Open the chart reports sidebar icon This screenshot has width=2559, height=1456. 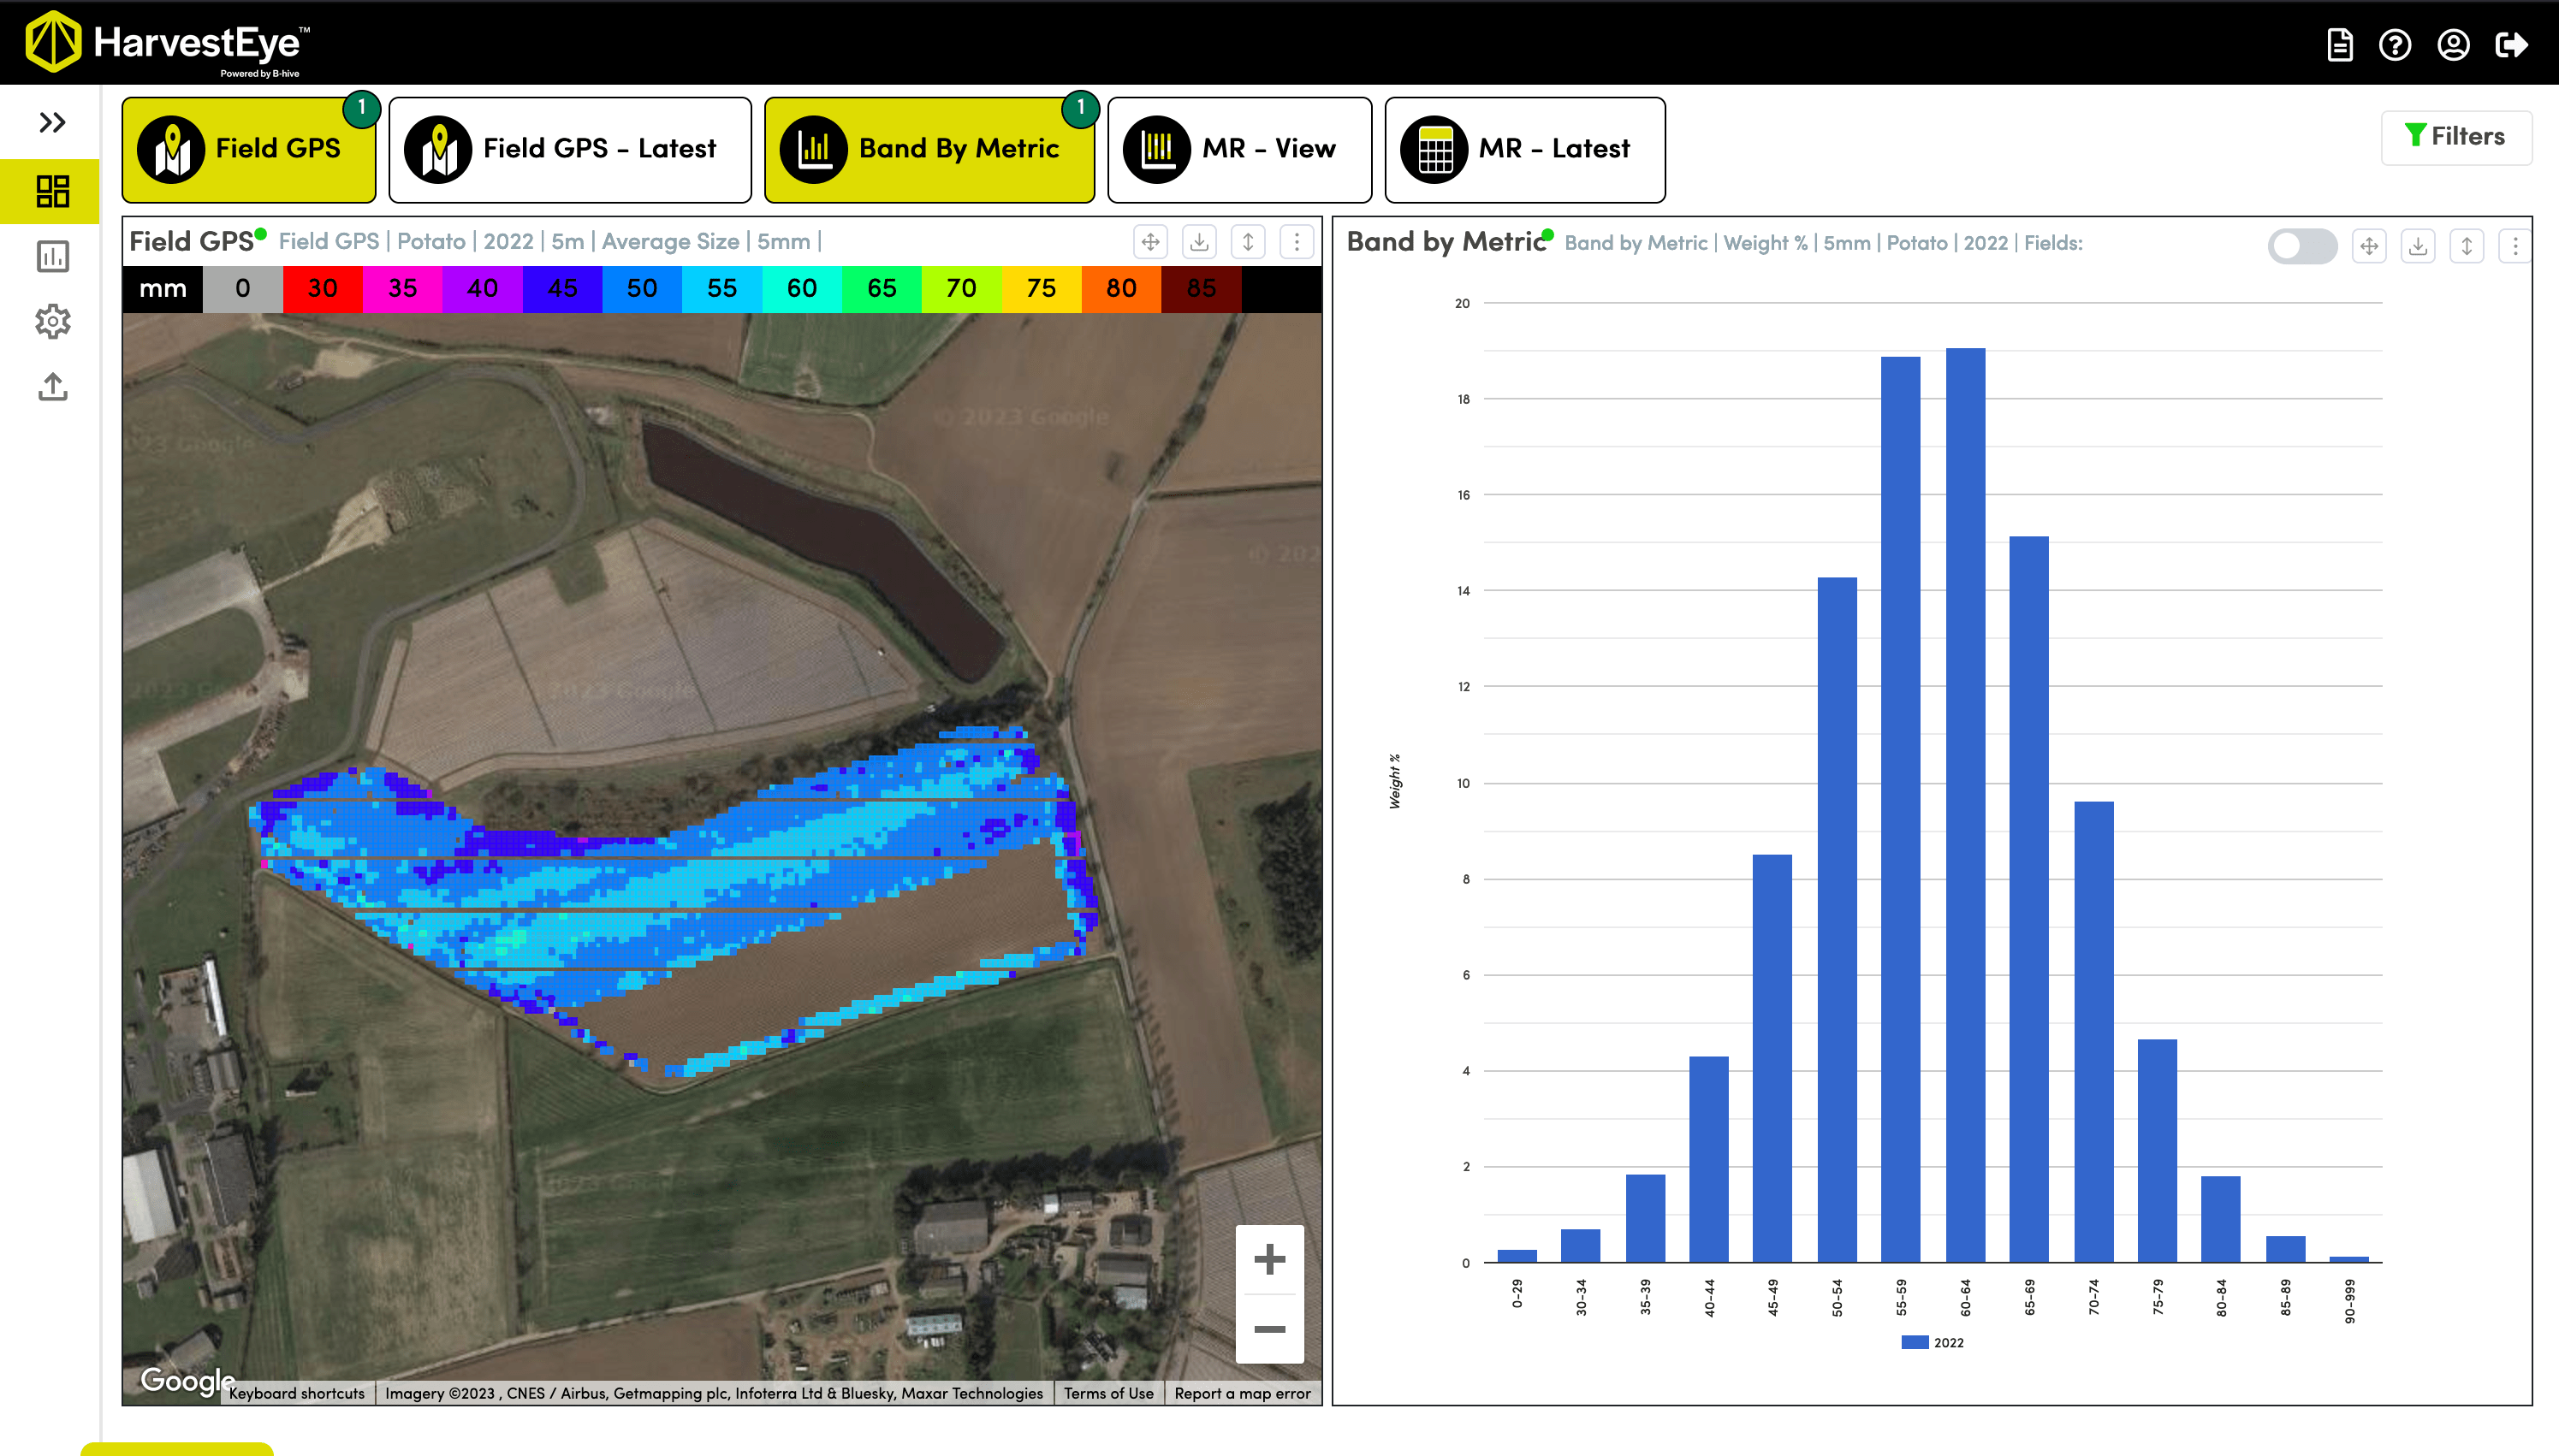click(52, 257)
